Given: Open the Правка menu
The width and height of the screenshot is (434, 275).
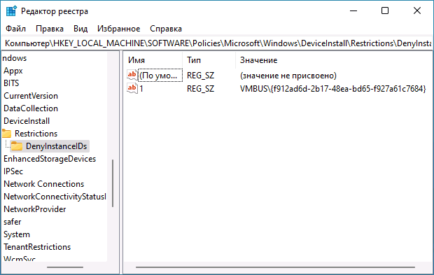Looking at the screenshot, I should [50, 29].
